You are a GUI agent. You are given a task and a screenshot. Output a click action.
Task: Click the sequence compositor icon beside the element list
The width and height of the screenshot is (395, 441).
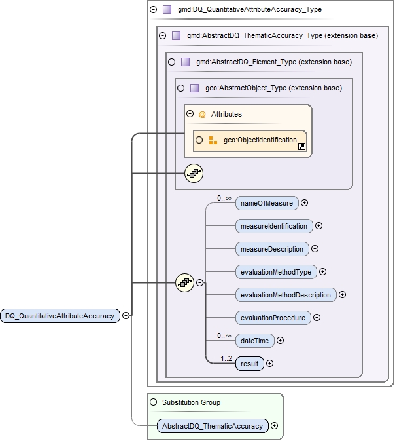coord(185,283)
